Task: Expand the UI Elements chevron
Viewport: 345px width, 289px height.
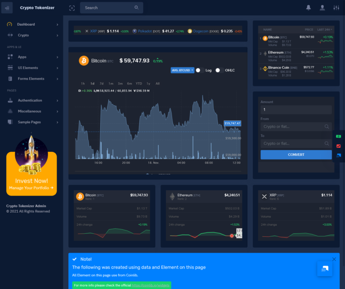Action: (x=57, y=68)
